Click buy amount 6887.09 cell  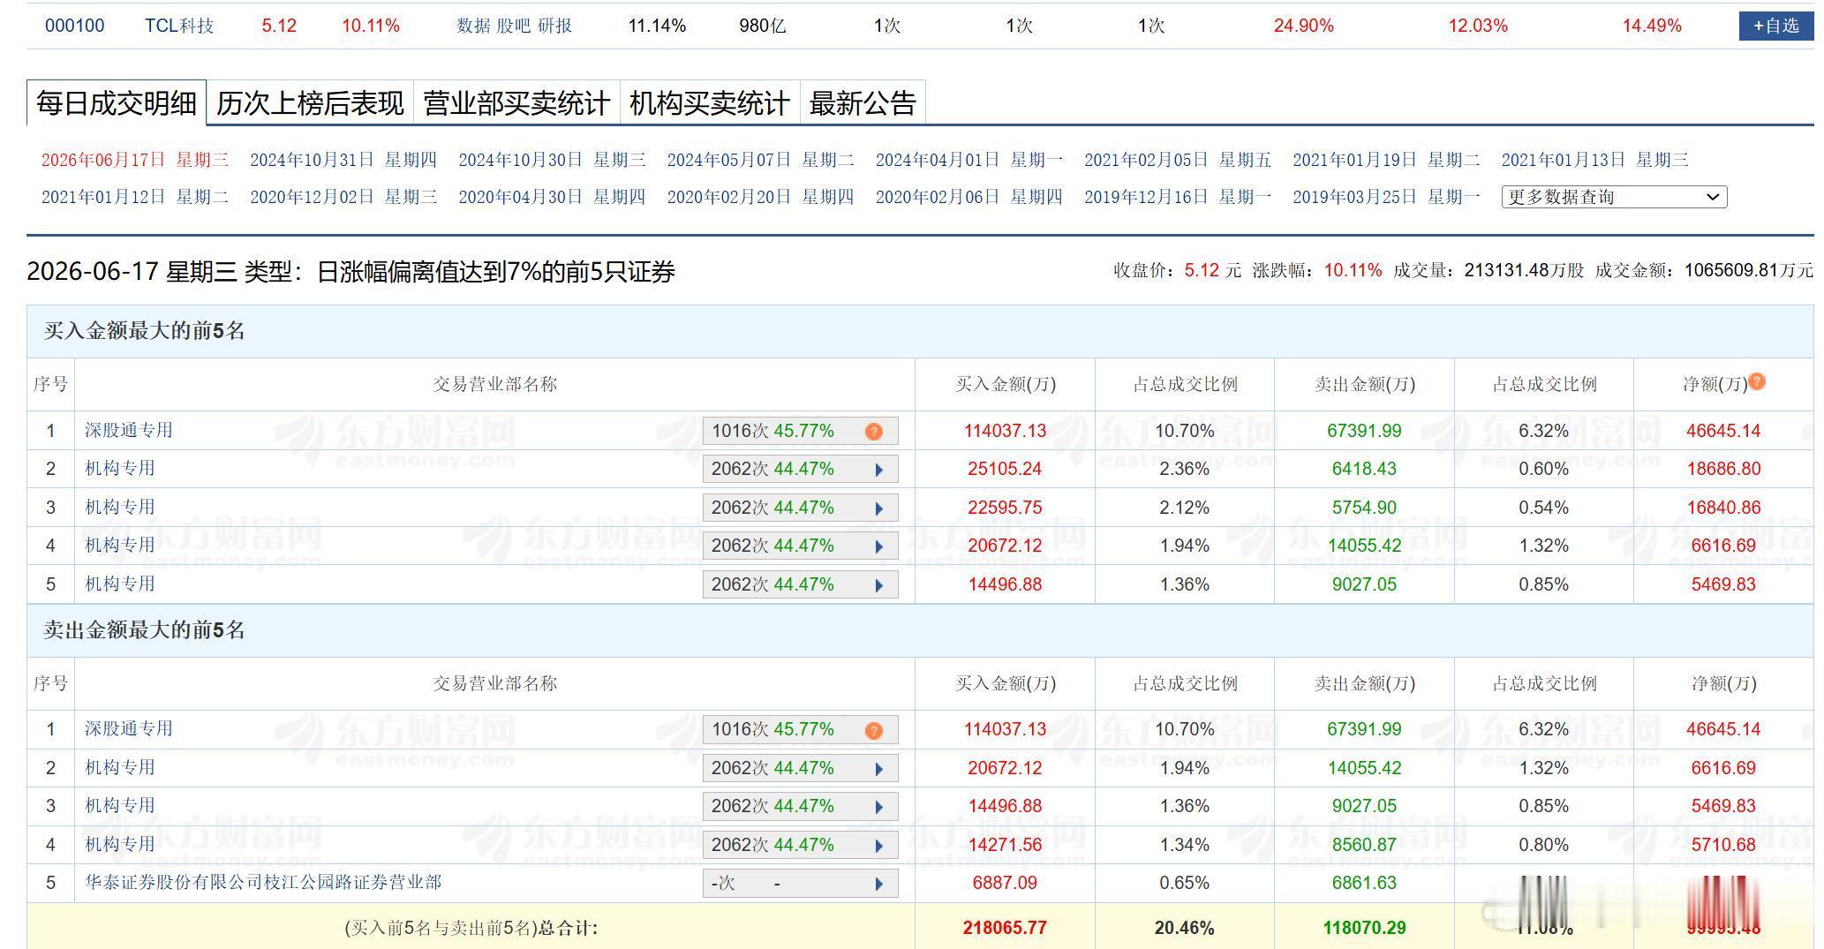(1005, 883)
